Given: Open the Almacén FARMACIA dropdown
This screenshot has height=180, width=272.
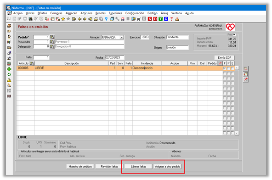Looking at the screenshot, I should tap(122, 37).
